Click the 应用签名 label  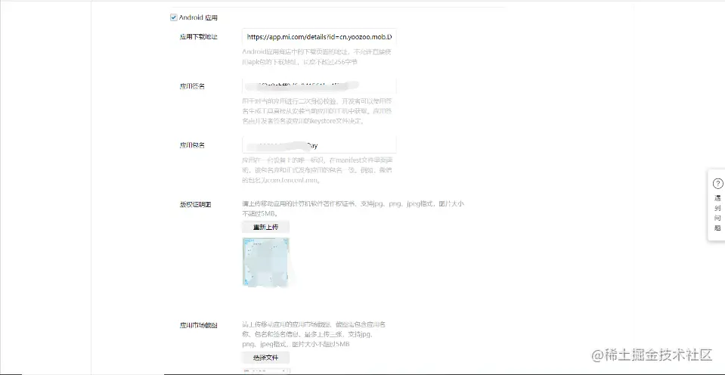[192, 86]
